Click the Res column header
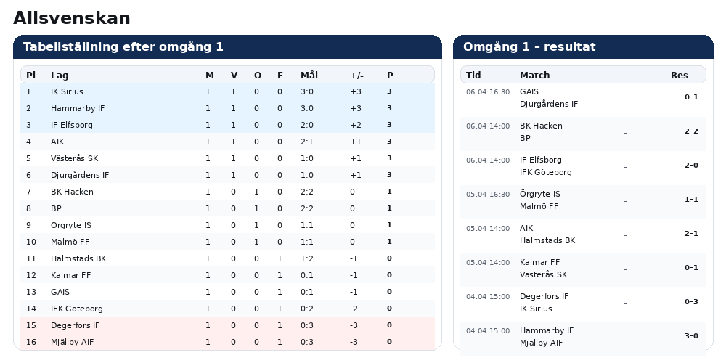This screenshot has width=726, height=363. (679, 75)
